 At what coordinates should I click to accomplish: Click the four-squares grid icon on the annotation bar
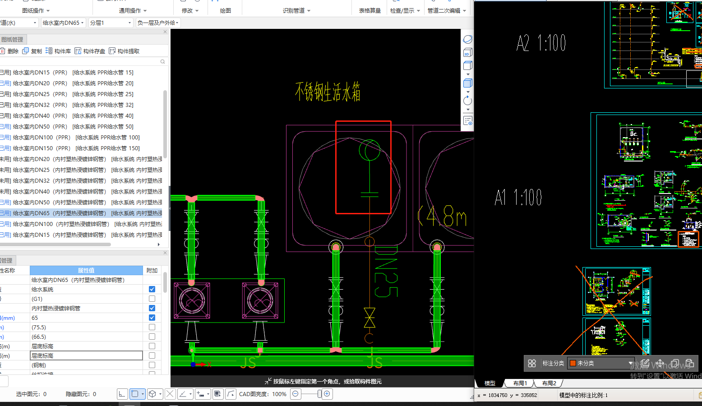tap(532, 363)
